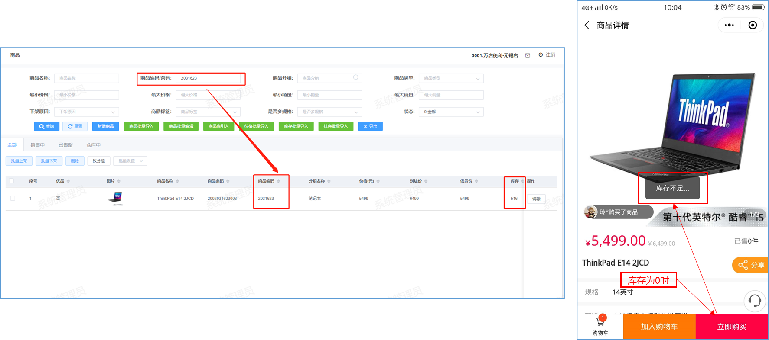This screenshot has height=340, width=769.
Task: Switch to the 已售罄 tab
Action: (x=65, y=145)
